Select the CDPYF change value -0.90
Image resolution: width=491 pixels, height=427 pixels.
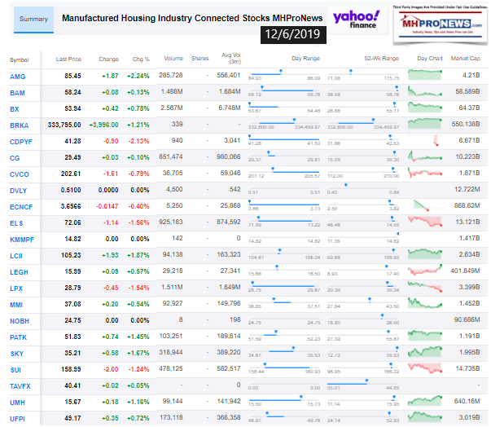coord(111,141)
